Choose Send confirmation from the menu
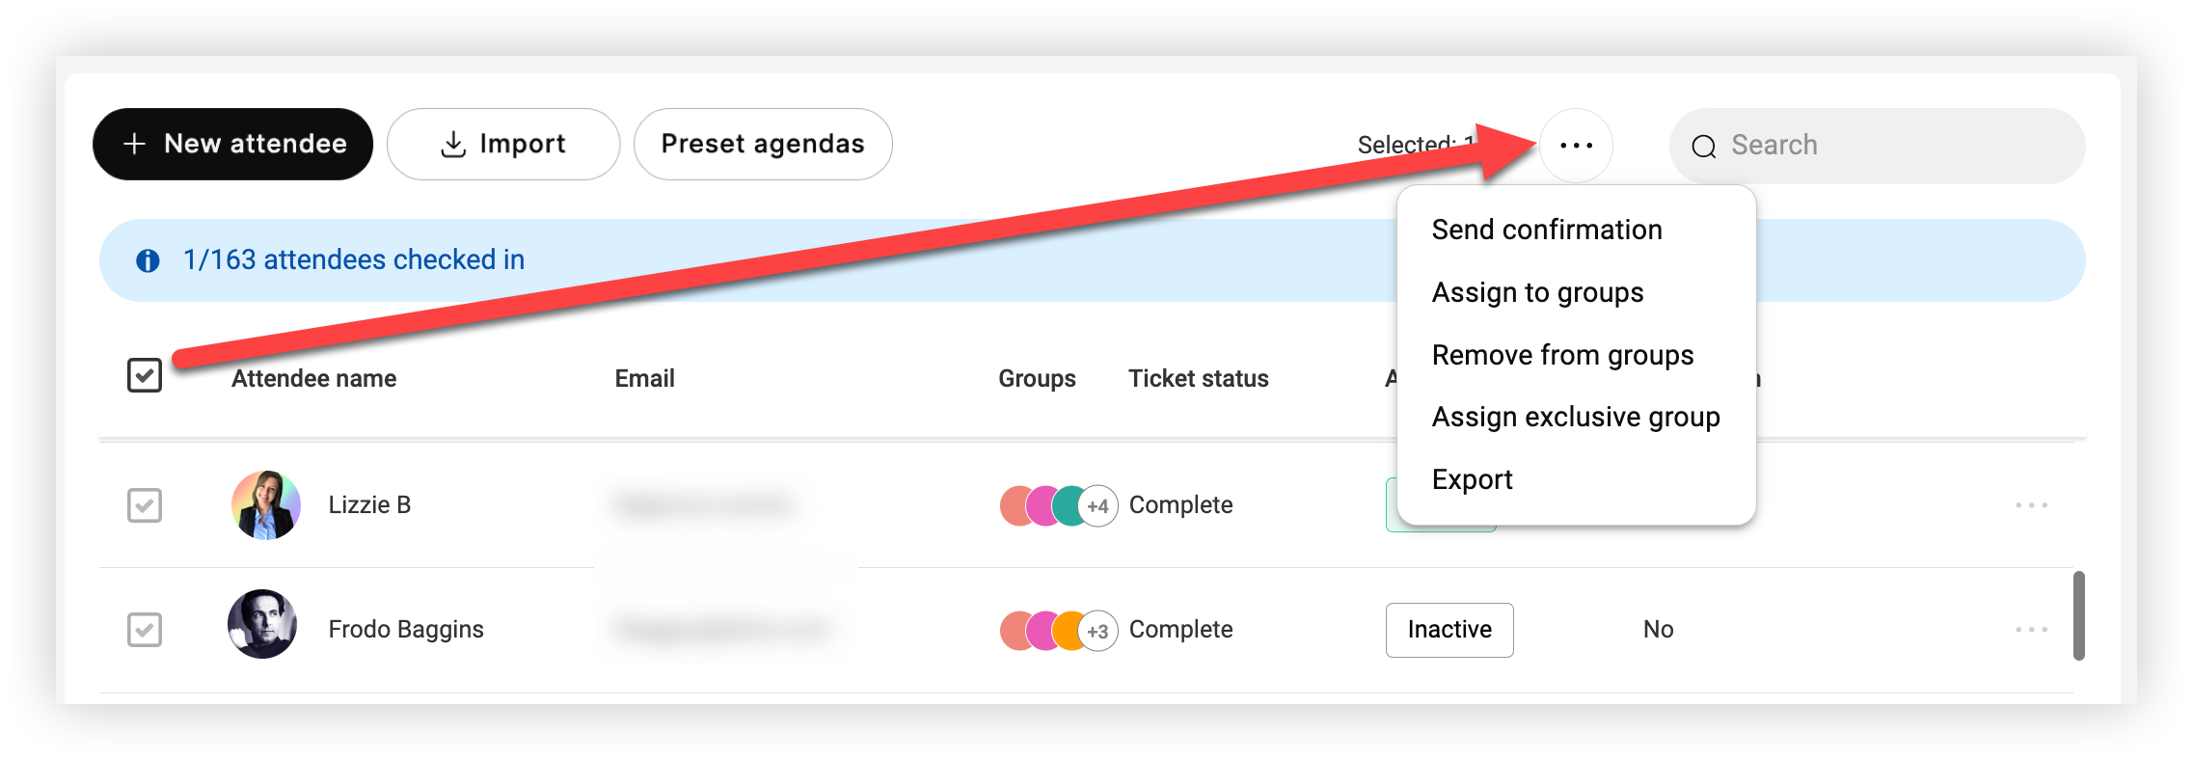2193x760 pixels. [x=1547, y=230]
